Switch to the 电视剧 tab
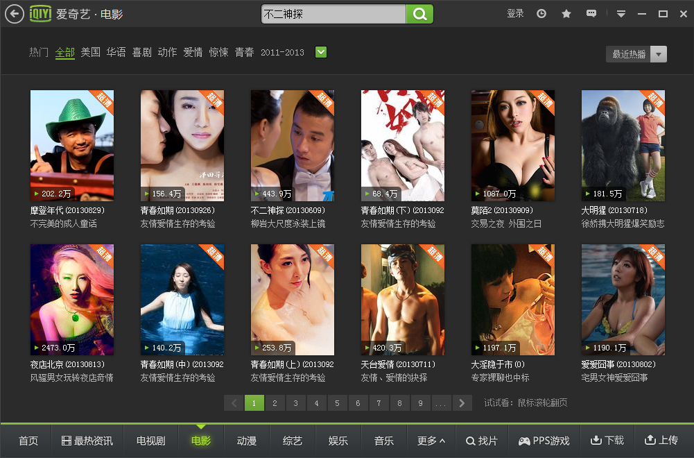Viewport: 694px width, 458px height. pyautogui.click(x=150, y=441)
